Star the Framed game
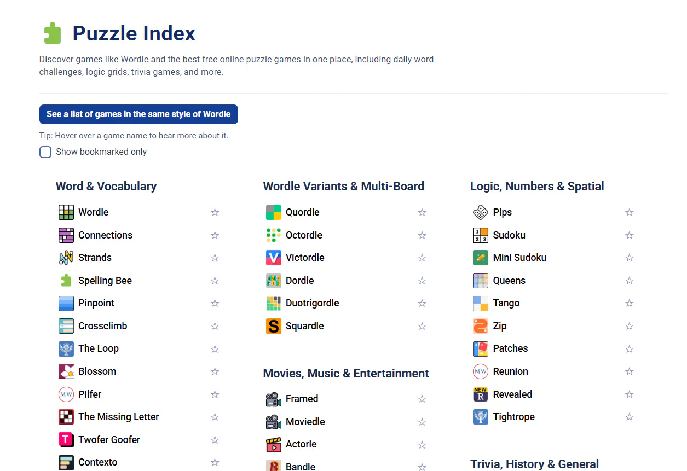687x471 pixels. tap(422, 399)
